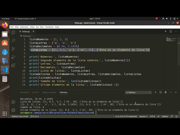Open Help from Ubuntu dock

pos(5,52)
